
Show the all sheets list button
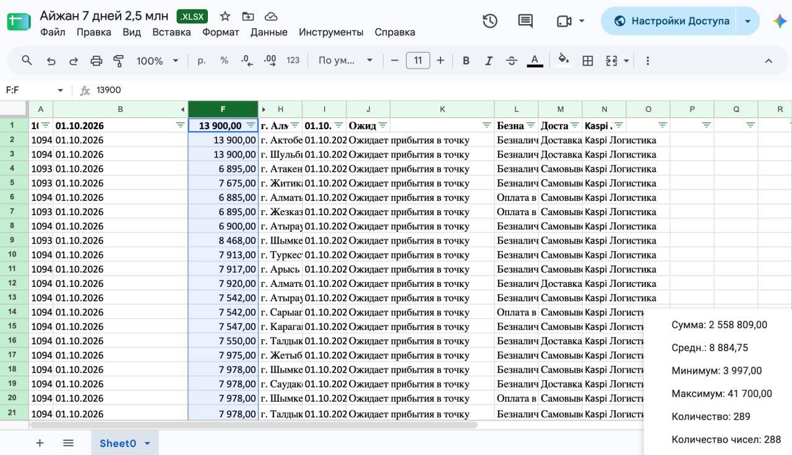tap(69, 443)
